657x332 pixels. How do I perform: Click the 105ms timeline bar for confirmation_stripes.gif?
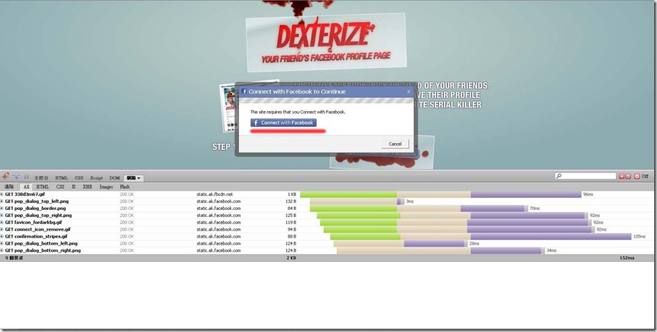(x=481, y=236)
